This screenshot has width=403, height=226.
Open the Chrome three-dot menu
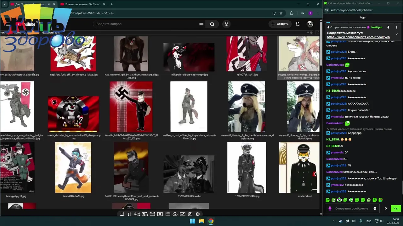point(318,13)
